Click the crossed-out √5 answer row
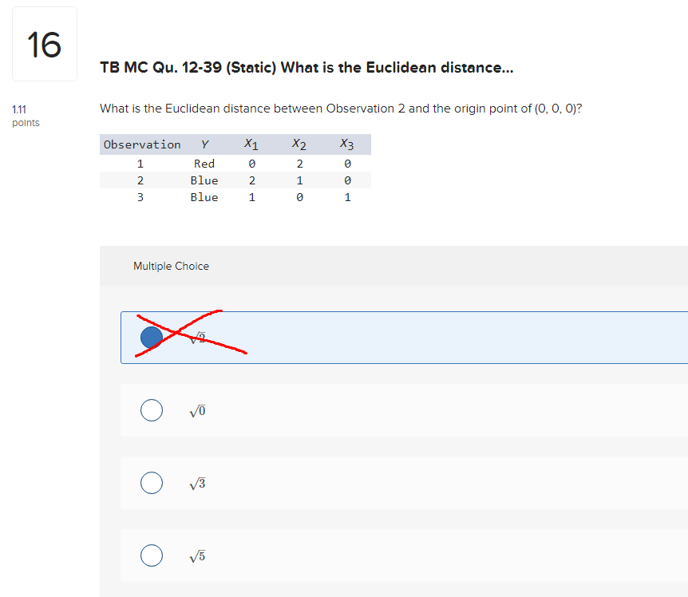This screenshot has height=597, width=688. [319, 337]
